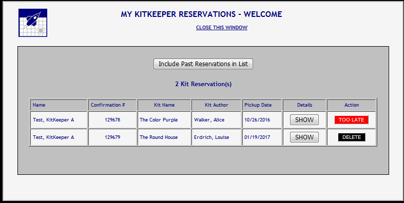404x203 pixels.
Task: Click Include Past Reservations in List button
Action: 203,64
